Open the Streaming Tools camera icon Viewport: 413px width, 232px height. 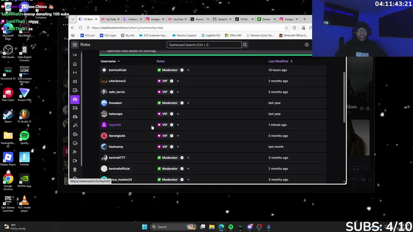(75, 160)
